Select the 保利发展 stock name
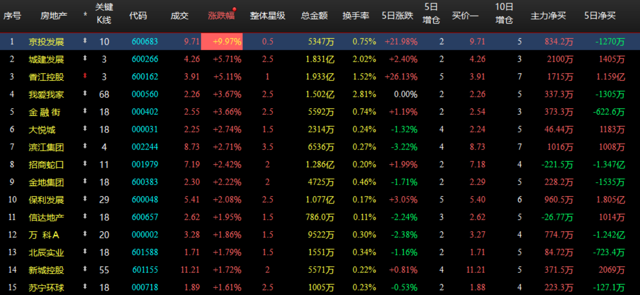The height and width of the screenshot is (295, 640). (46, 200)
